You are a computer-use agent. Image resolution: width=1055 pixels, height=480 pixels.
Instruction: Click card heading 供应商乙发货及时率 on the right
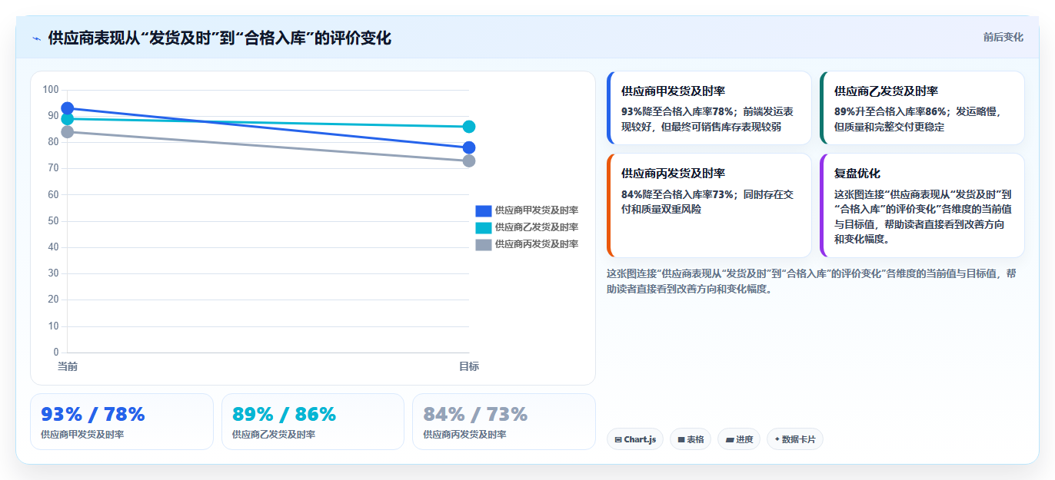coord(886,91)
